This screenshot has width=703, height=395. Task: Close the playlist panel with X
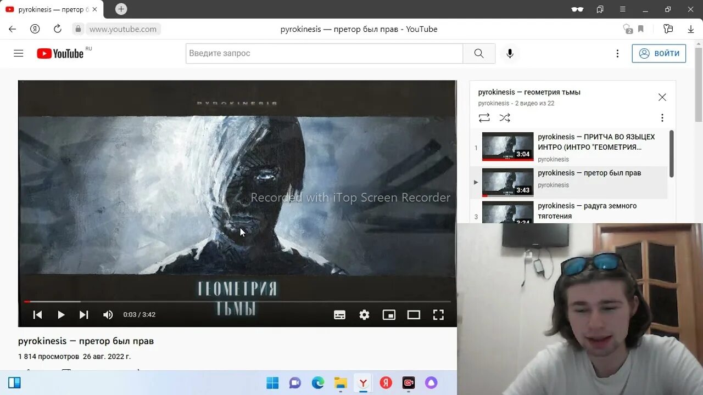[662, 97]
